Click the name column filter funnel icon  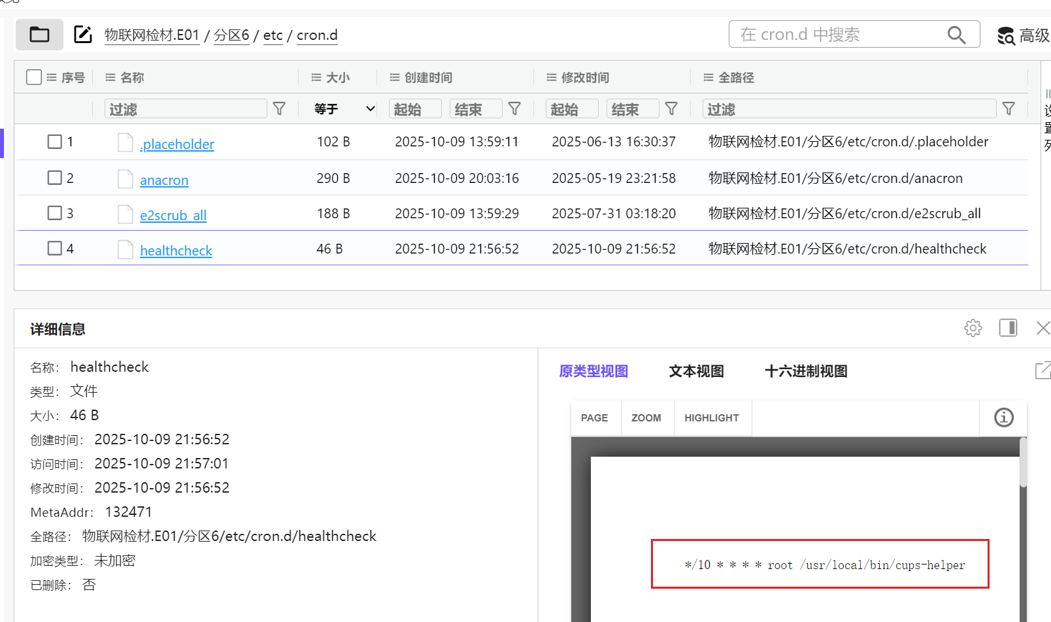279,108
